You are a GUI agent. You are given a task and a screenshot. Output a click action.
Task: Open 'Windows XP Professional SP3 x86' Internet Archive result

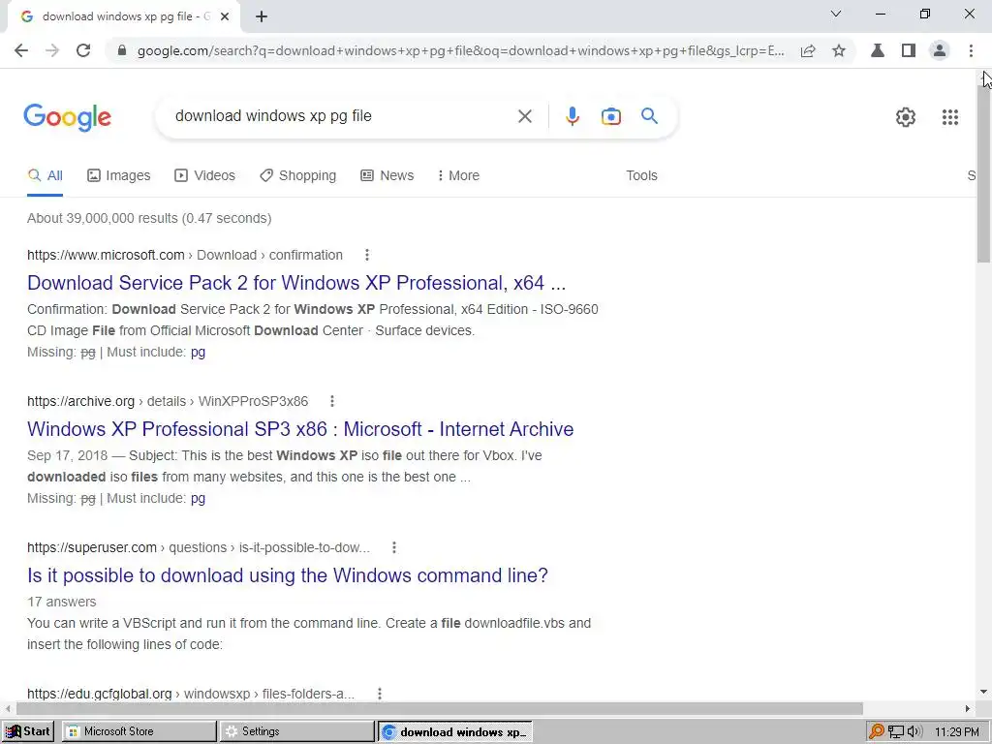click(300, 429)
